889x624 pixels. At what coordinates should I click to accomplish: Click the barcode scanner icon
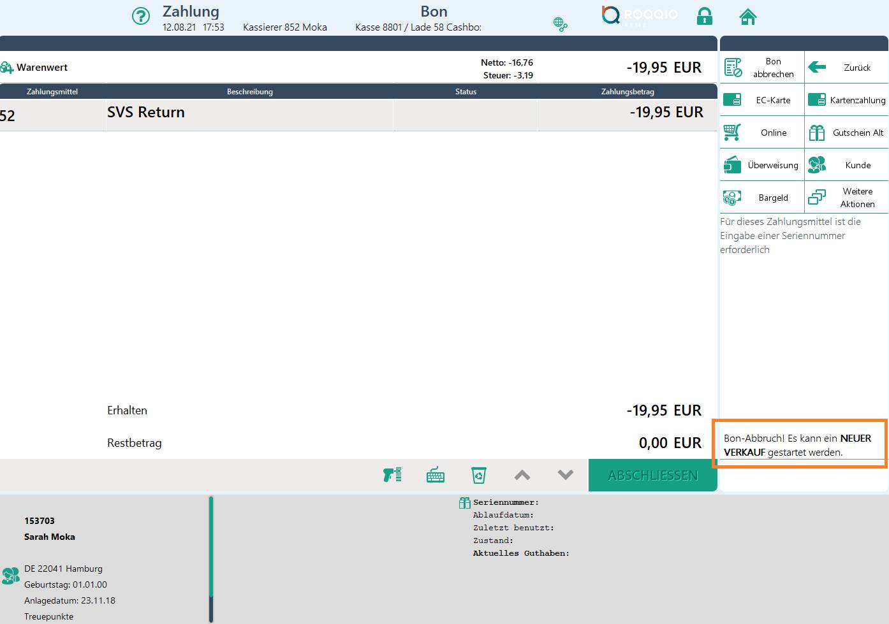click(x=392, y=475)
